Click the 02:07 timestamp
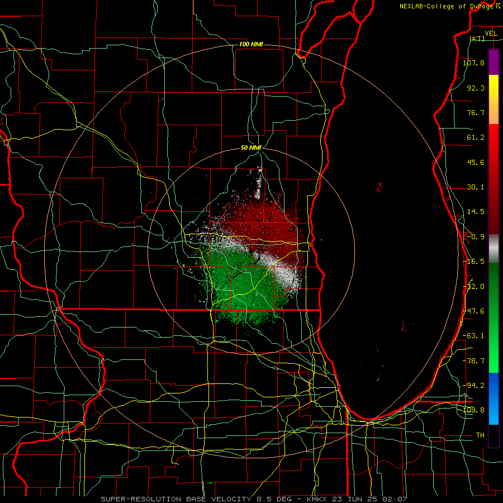The width and height of the screenshot is (503, 503). 395,499
